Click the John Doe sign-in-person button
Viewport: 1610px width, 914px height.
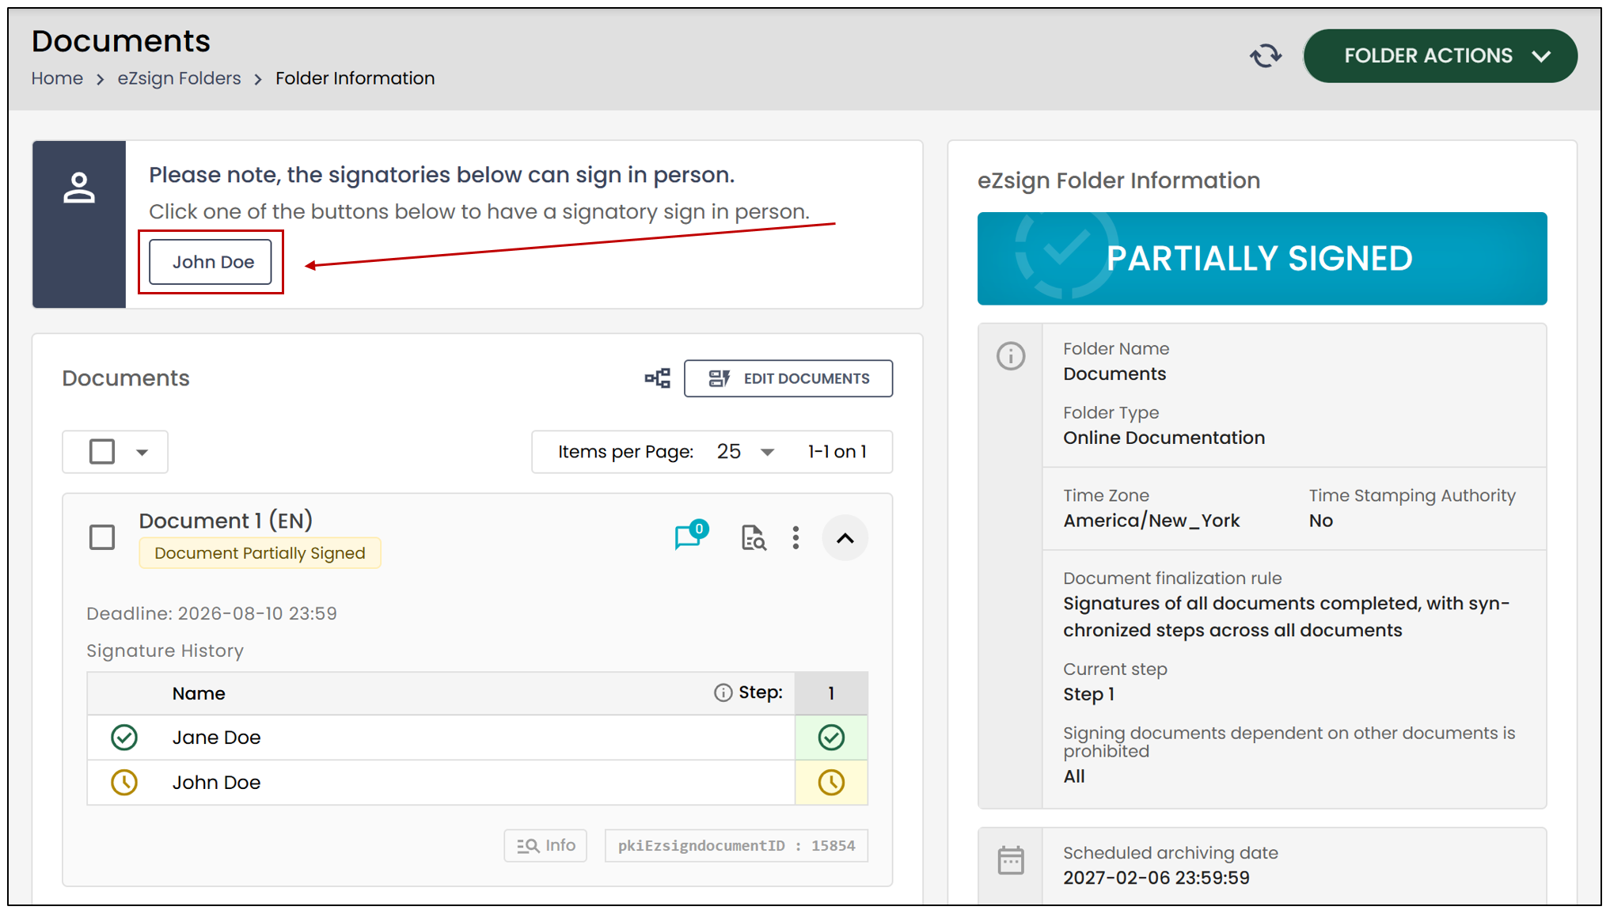coord(211,262)
